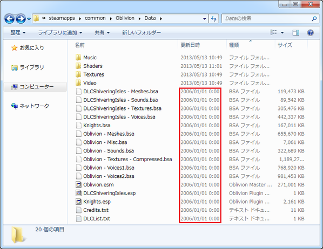Select ネットワーク in the navigation pane
The height and width of the screenshot is (249, 323).
pos(34,106)
